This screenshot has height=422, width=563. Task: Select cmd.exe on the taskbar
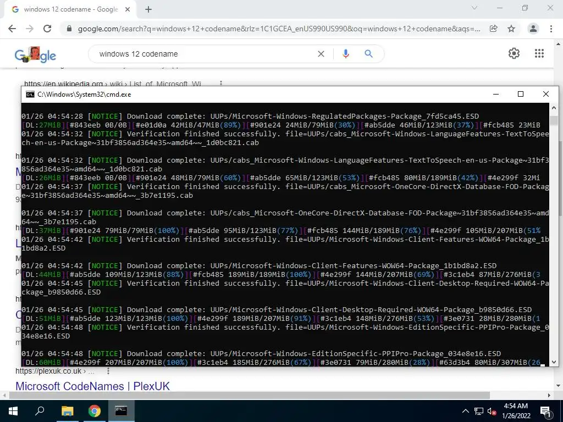click(121, 411)
